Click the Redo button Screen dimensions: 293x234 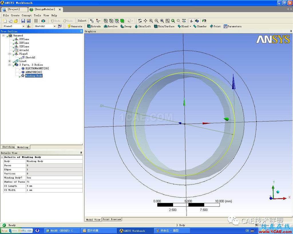pos(68,21)
